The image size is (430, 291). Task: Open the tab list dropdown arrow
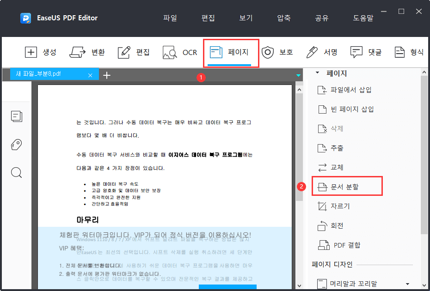tap(299, 75)
